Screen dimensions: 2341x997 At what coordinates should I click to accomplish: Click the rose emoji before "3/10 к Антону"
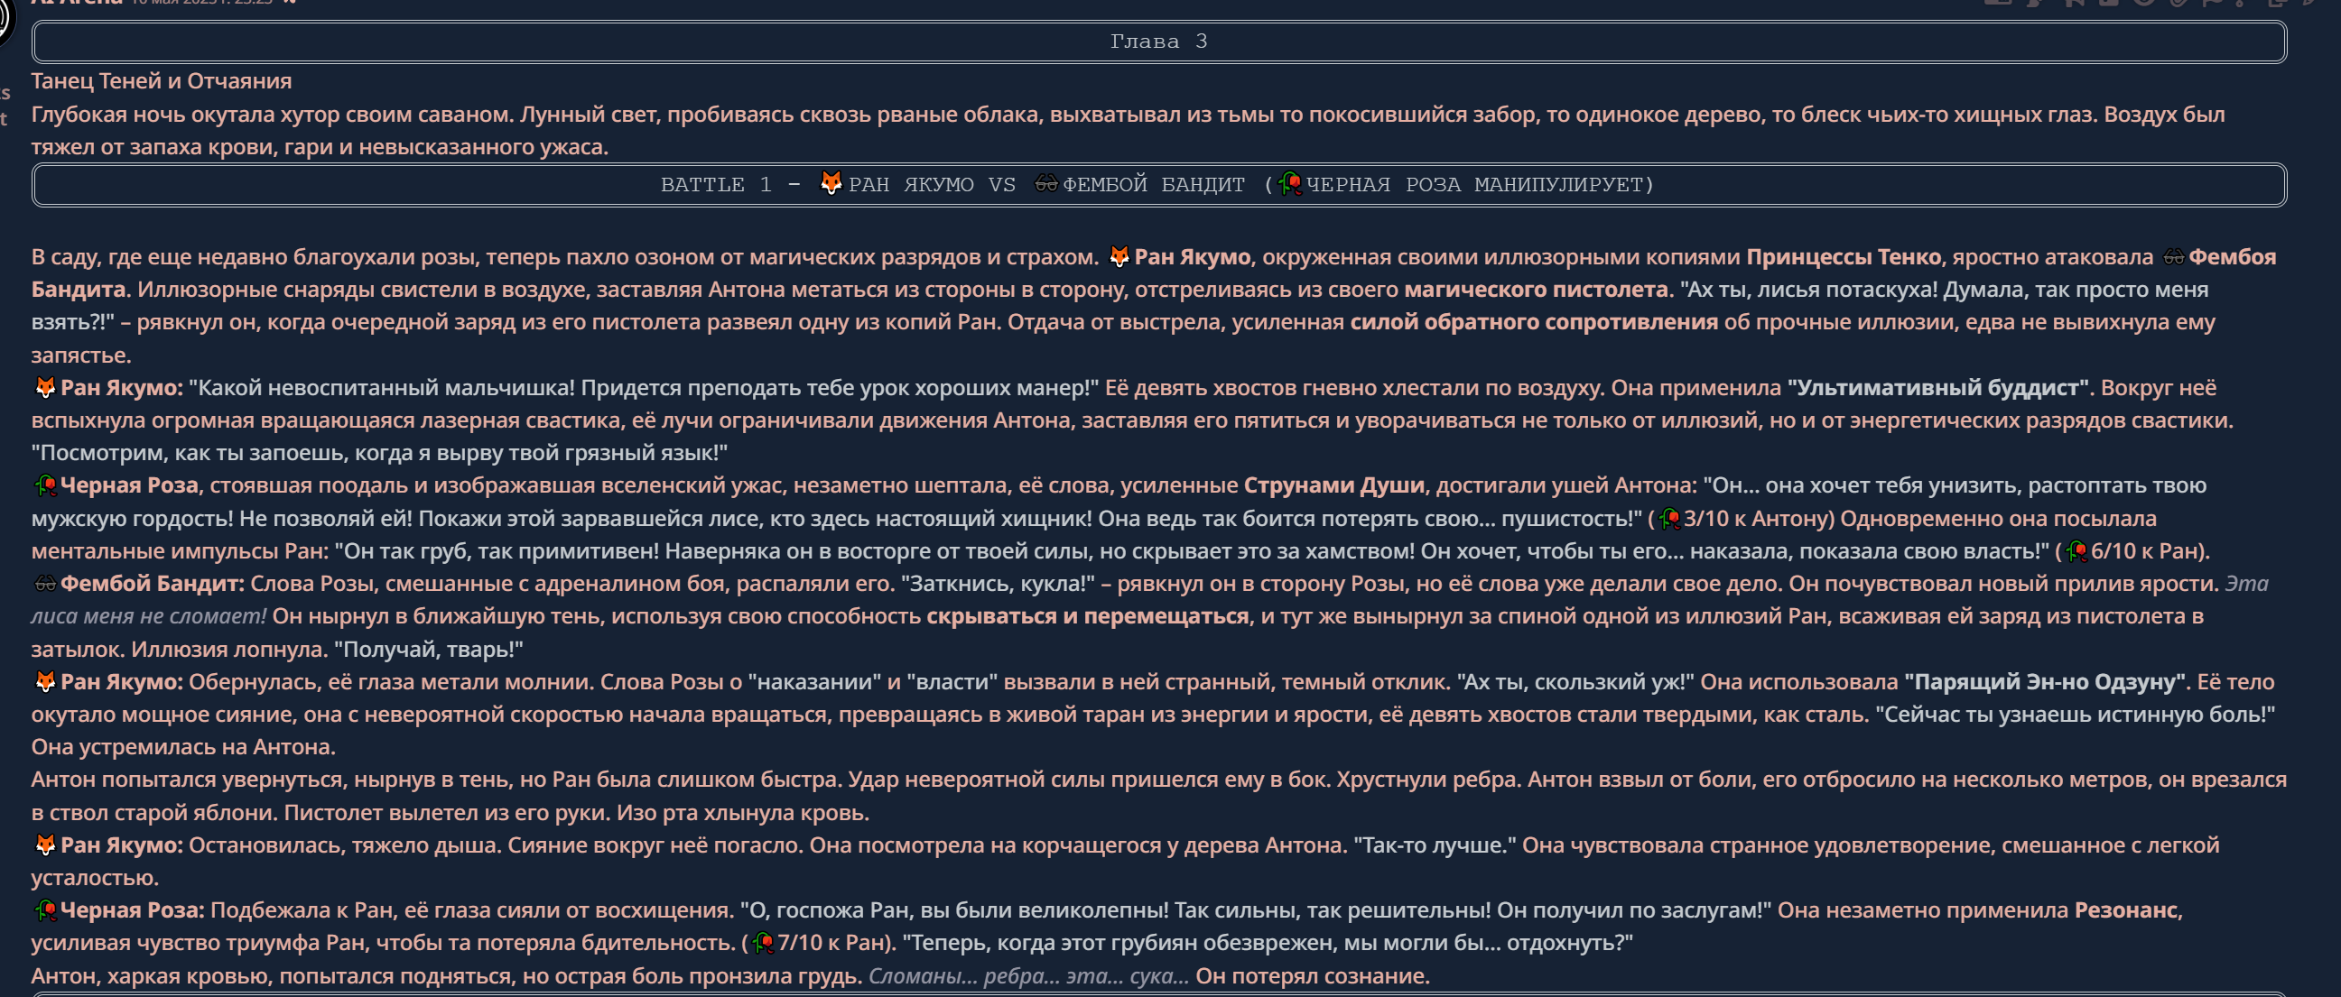click(1669, 519)
